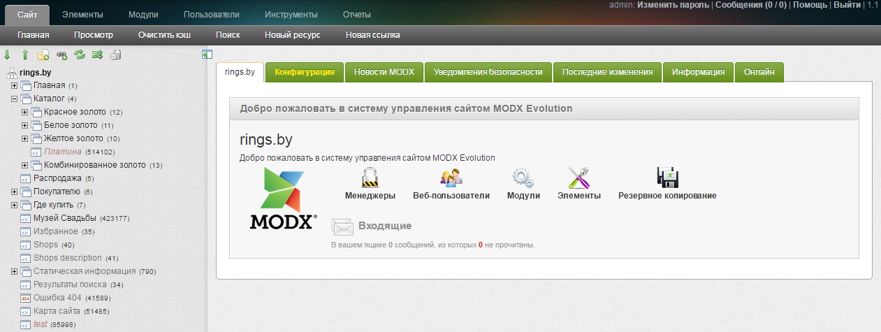Click Просмотр in submenu
The height and width of the screenshot is (332, 881).
coord(93,35)
